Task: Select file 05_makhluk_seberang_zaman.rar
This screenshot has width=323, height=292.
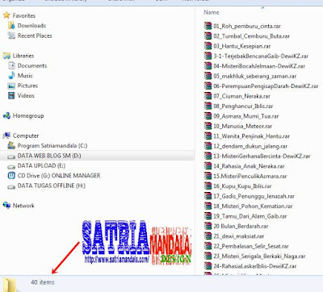Action: click(254, 76)
